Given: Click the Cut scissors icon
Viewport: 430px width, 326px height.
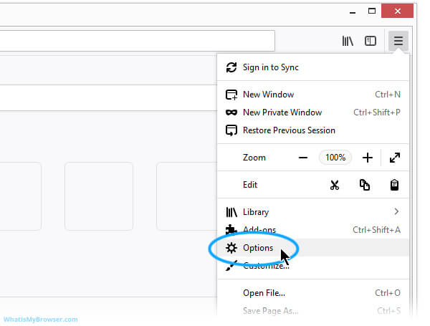Looking at the screenshot, I should click(334, 185).
